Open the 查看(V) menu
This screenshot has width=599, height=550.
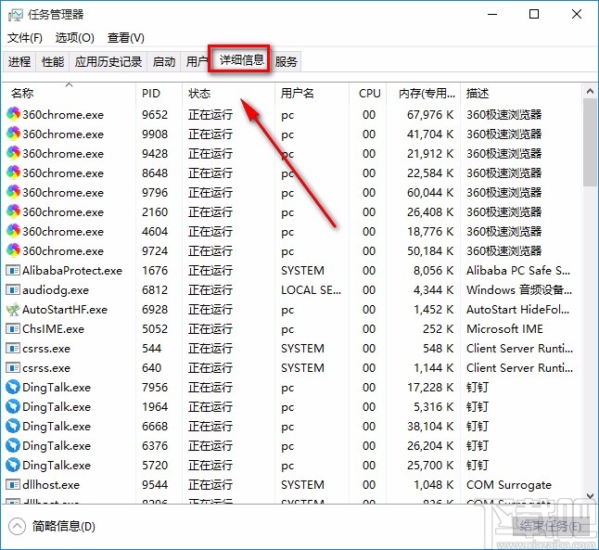126,38
